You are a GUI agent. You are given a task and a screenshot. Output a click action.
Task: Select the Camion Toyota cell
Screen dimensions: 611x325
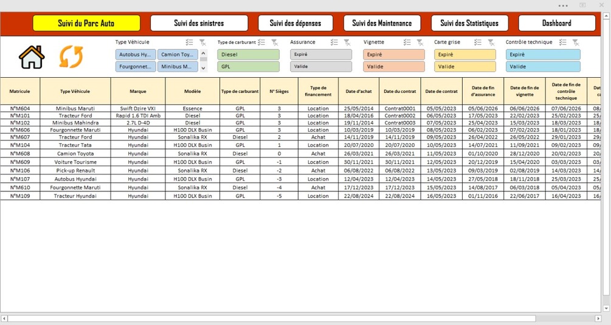tap(75, 153)
